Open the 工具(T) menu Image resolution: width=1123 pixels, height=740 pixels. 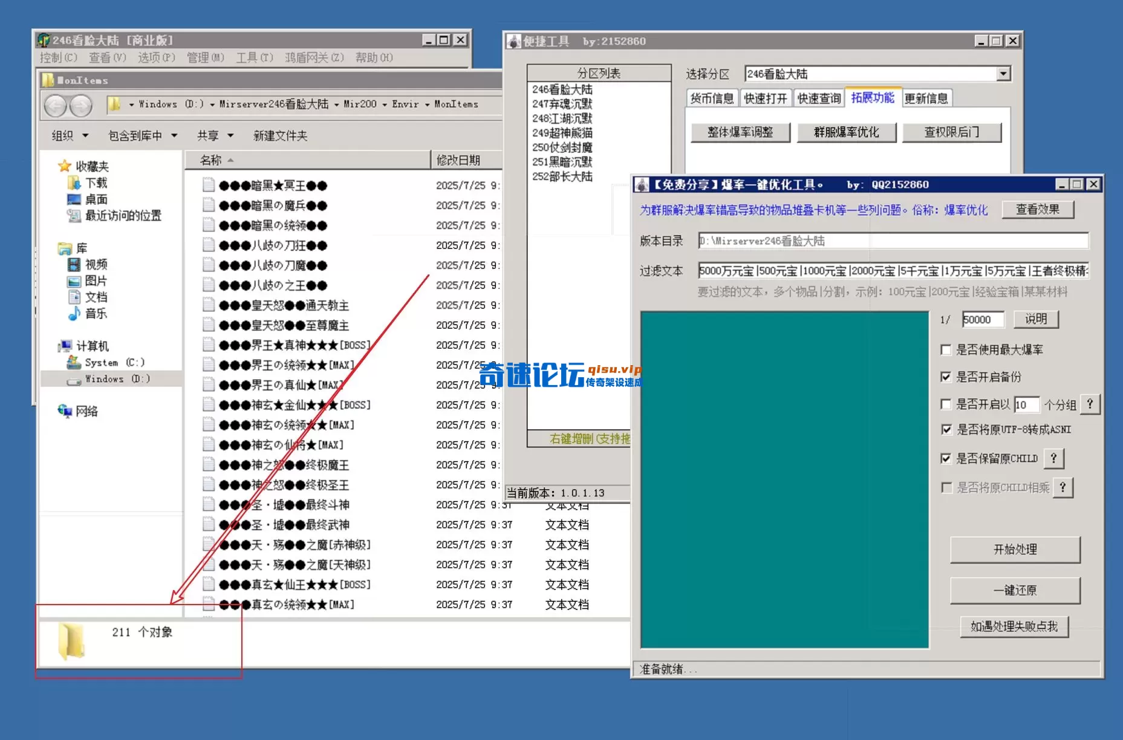click(254, 57)
